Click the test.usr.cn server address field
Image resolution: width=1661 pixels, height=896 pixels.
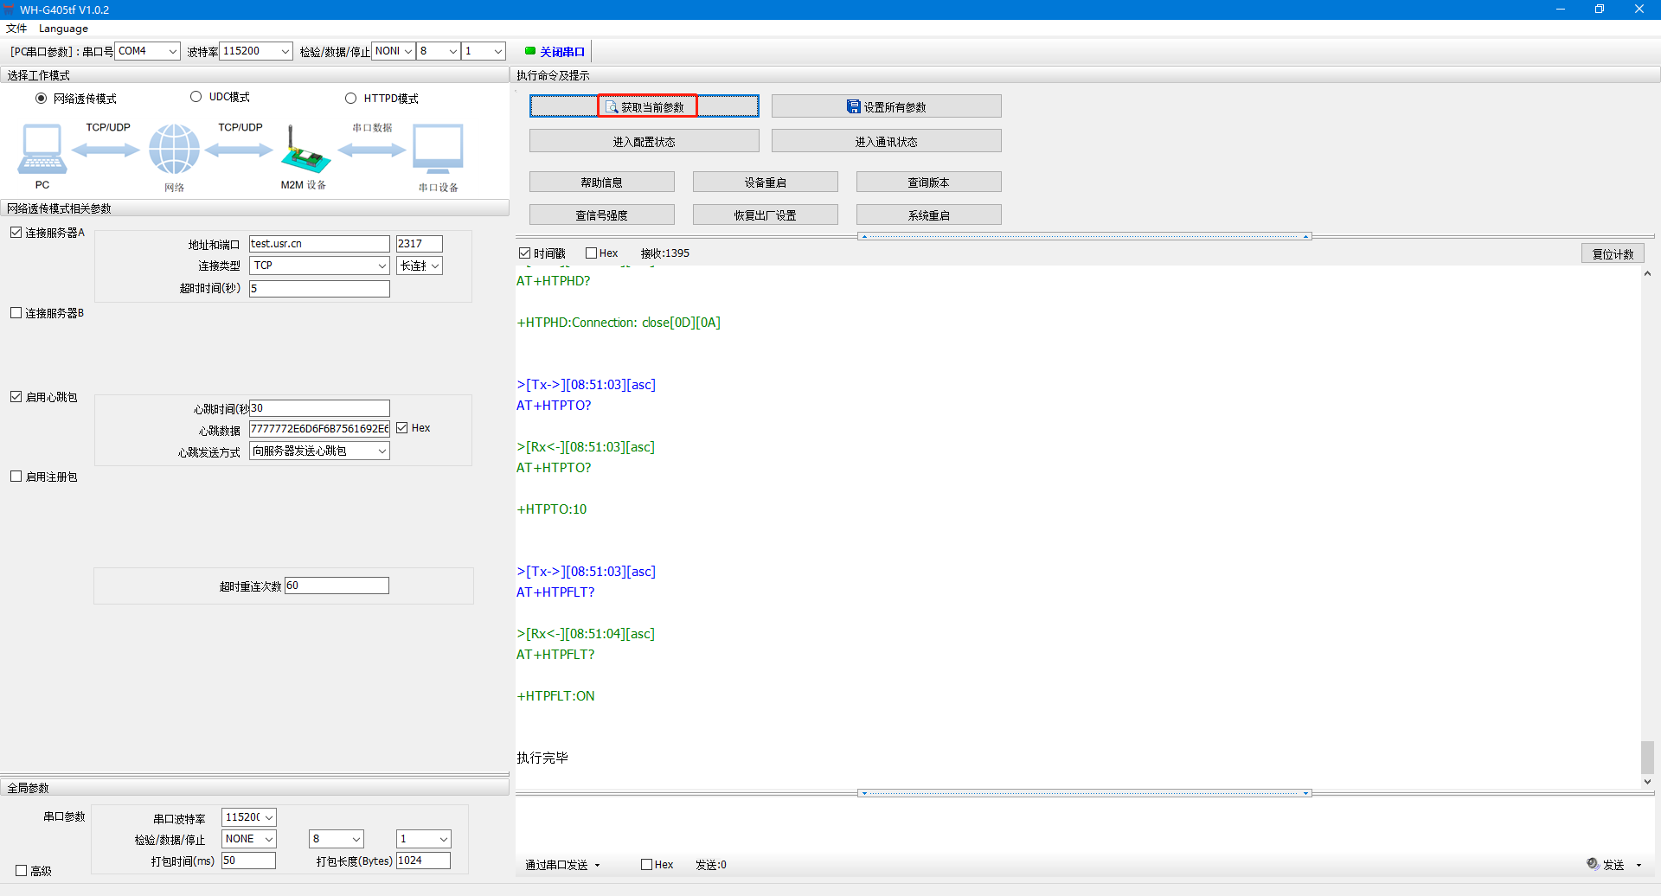point(318,244)
